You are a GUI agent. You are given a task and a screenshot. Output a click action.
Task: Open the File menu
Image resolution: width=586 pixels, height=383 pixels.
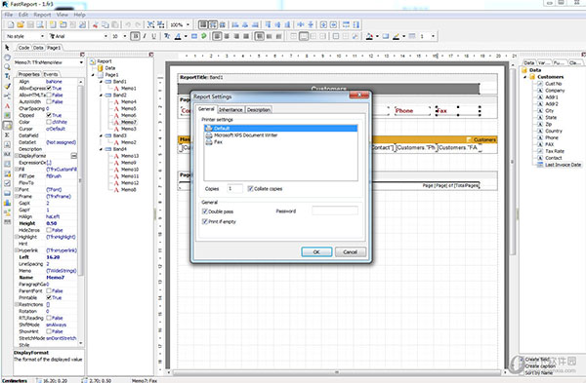pyautogui.click(x=8, y=15)
